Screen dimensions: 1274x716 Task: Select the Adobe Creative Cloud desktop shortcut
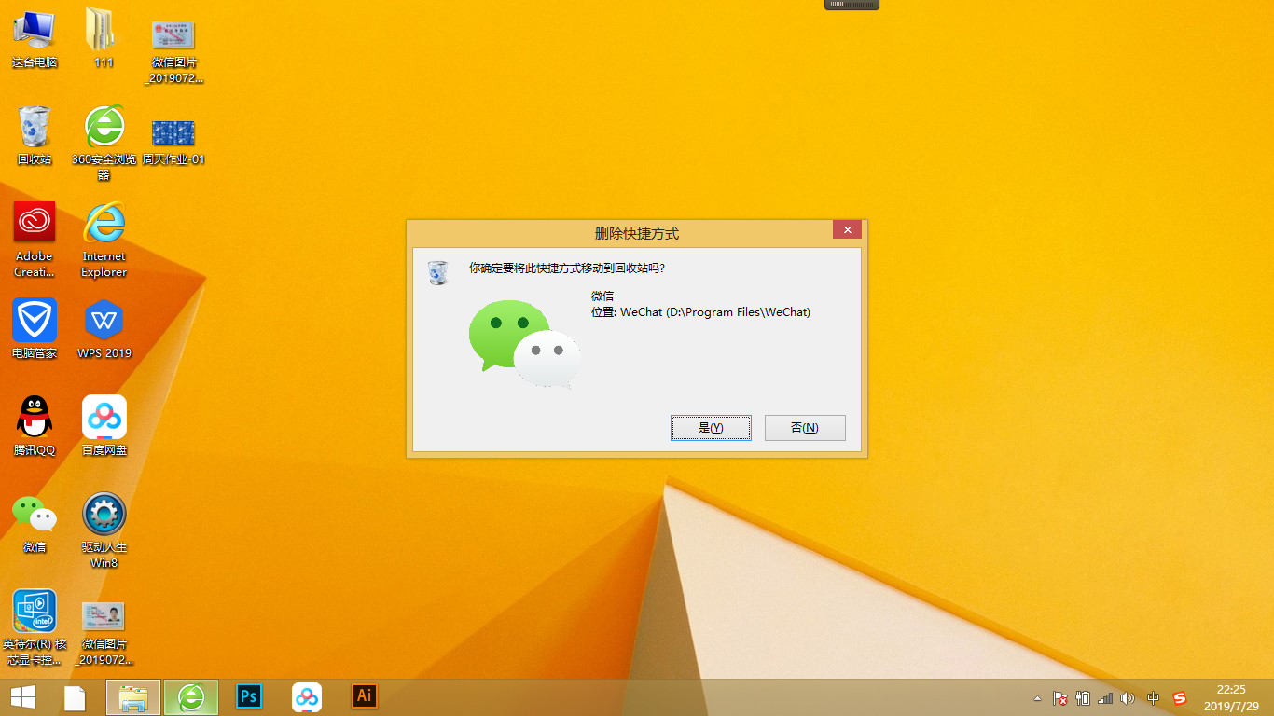[35, 241]
